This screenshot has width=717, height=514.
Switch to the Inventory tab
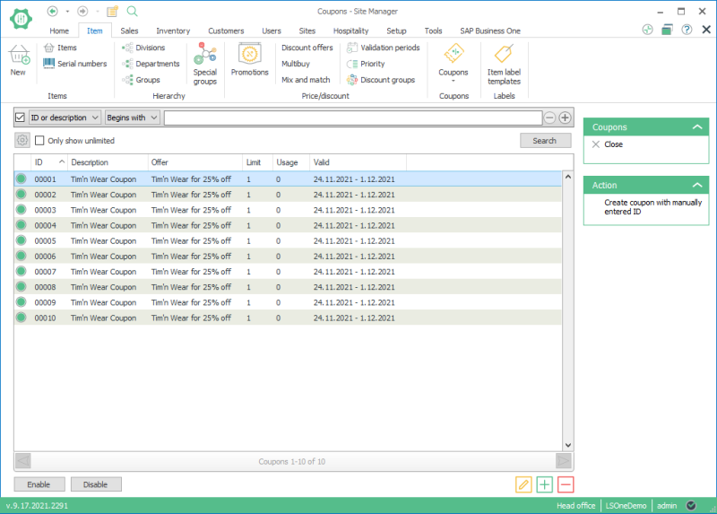coord(173,30)
